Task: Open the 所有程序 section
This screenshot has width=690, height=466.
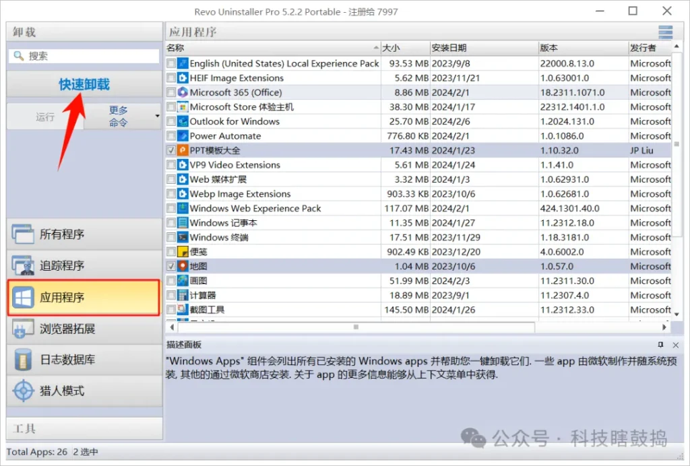Action: coord(84,234)
